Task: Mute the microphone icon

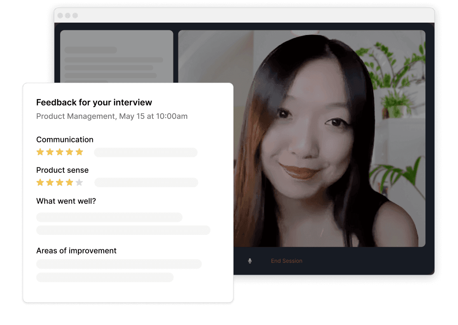Action: [x=250, y=261]
